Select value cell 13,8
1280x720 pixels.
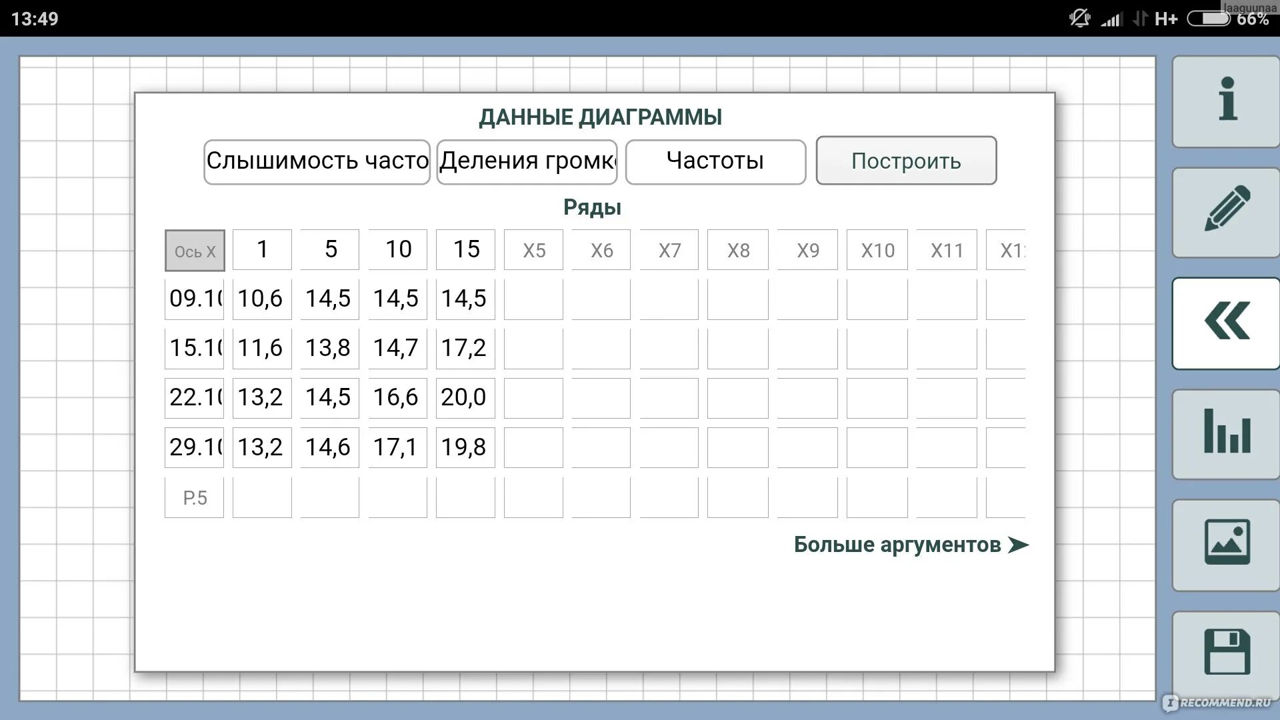click(x=330, y=349)
